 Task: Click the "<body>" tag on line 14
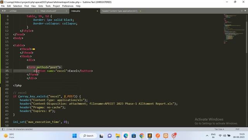tap(18, 38)
